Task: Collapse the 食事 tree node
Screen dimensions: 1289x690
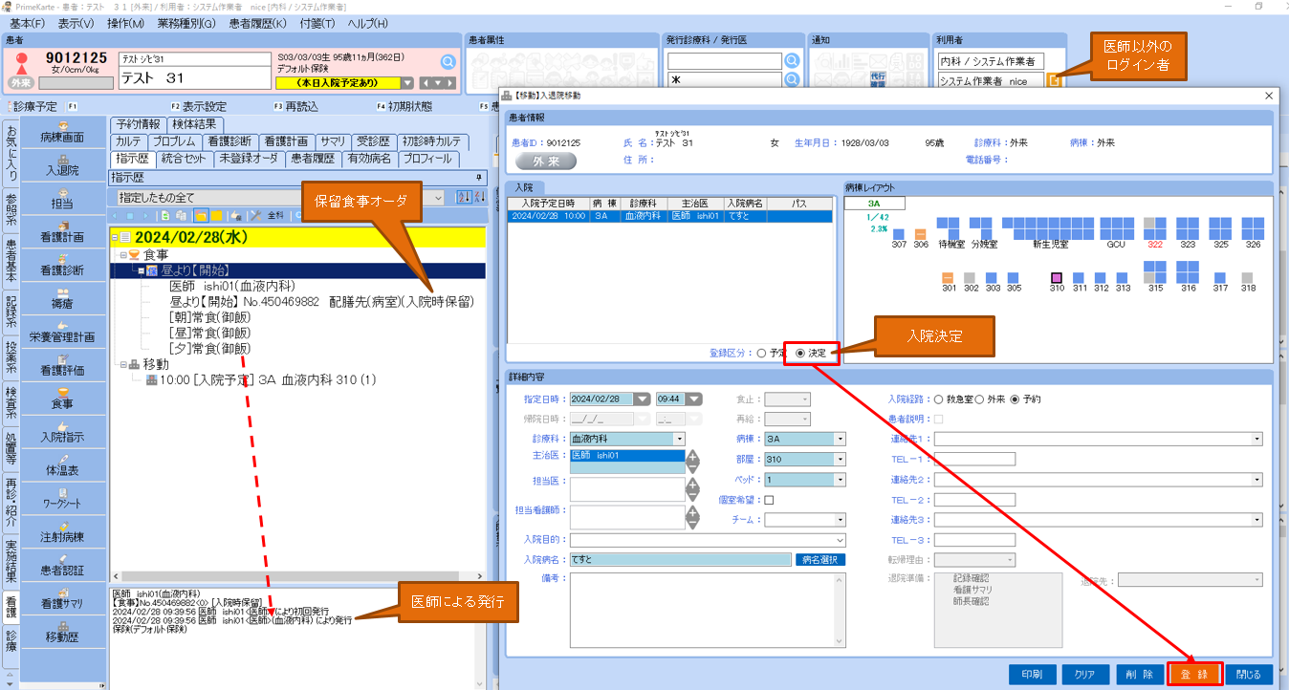Action: click(x=122, y=255)
